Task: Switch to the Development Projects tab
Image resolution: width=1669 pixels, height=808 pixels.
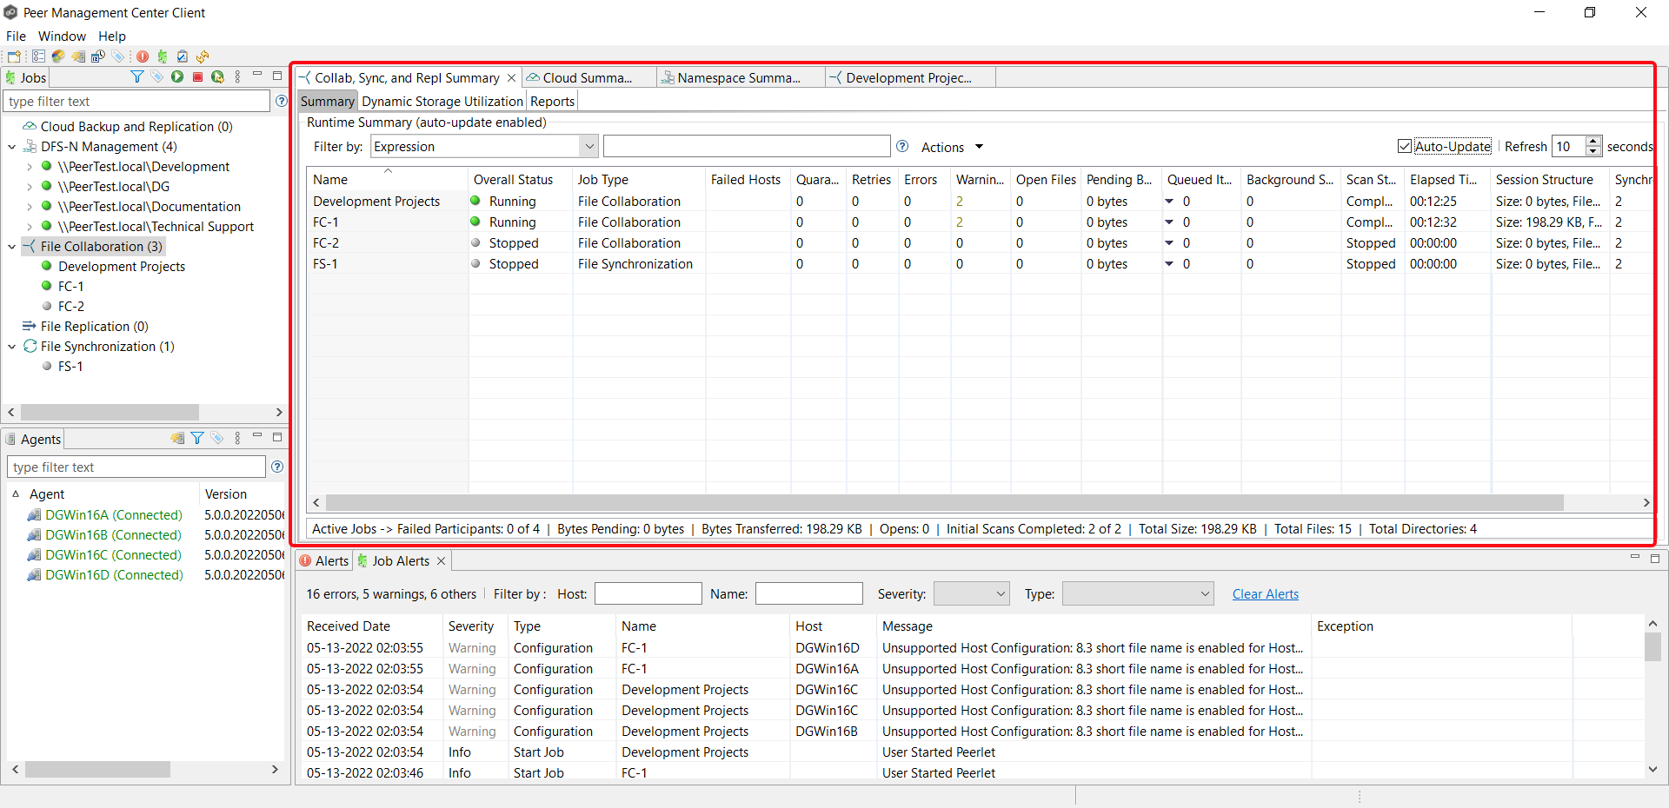Action: click(x=908, y=78)
